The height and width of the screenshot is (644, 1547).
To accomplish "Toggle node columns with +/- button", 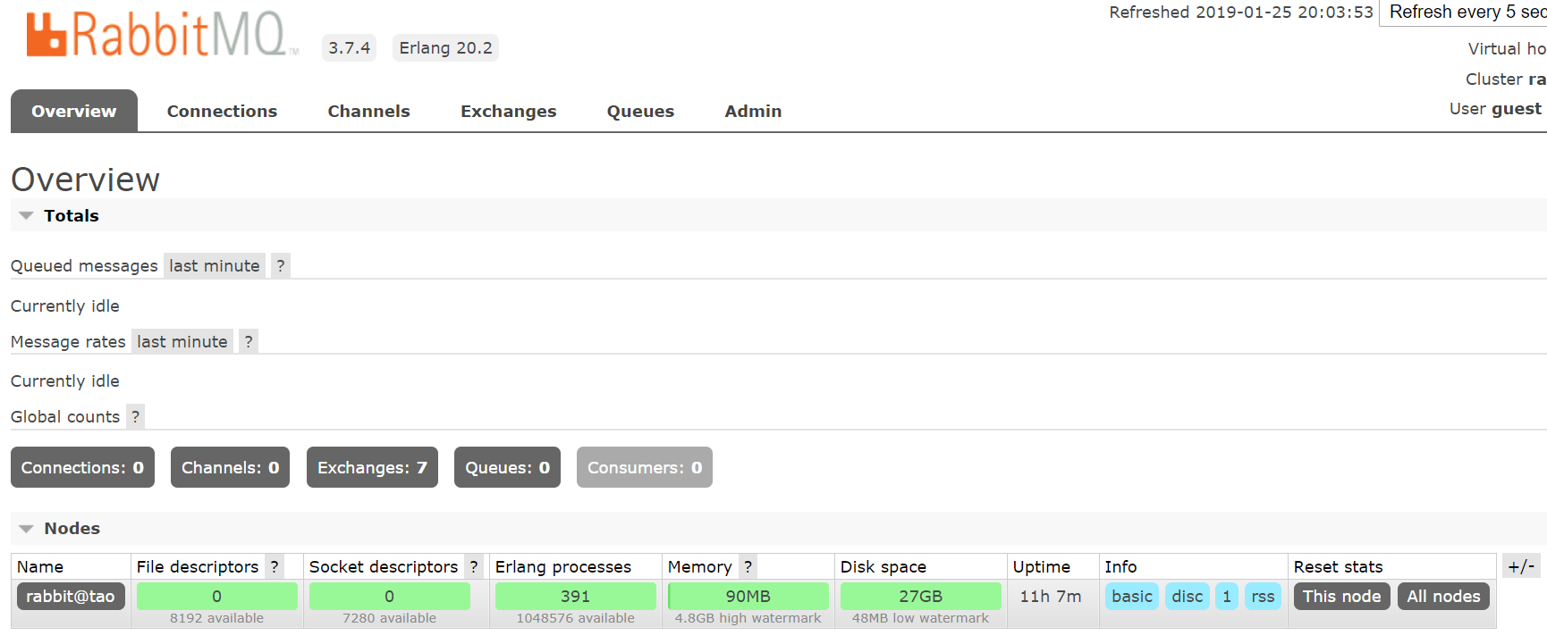I will pyautogui.click(x=1521, y=565).
